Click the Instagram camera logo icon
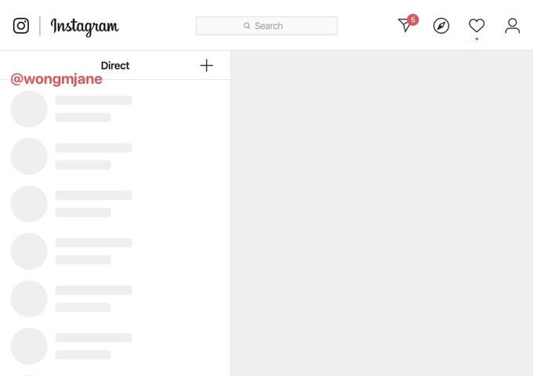 pyautogui.click(x=21, y=26)
